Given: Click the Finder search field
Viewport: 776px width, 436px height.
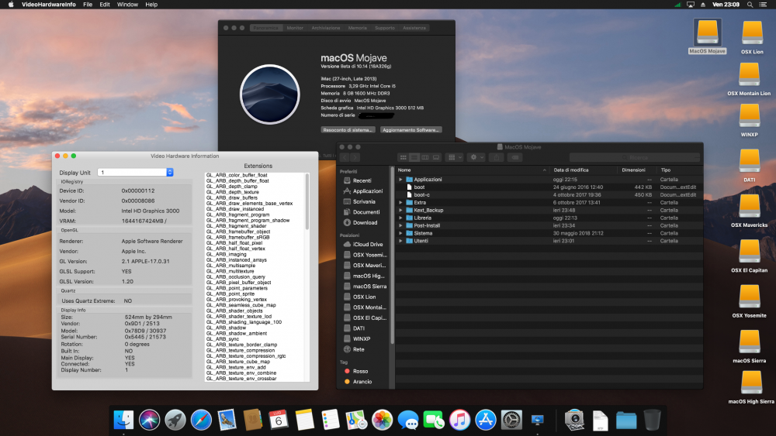Looking at the screenshot, I should point(635,157).
